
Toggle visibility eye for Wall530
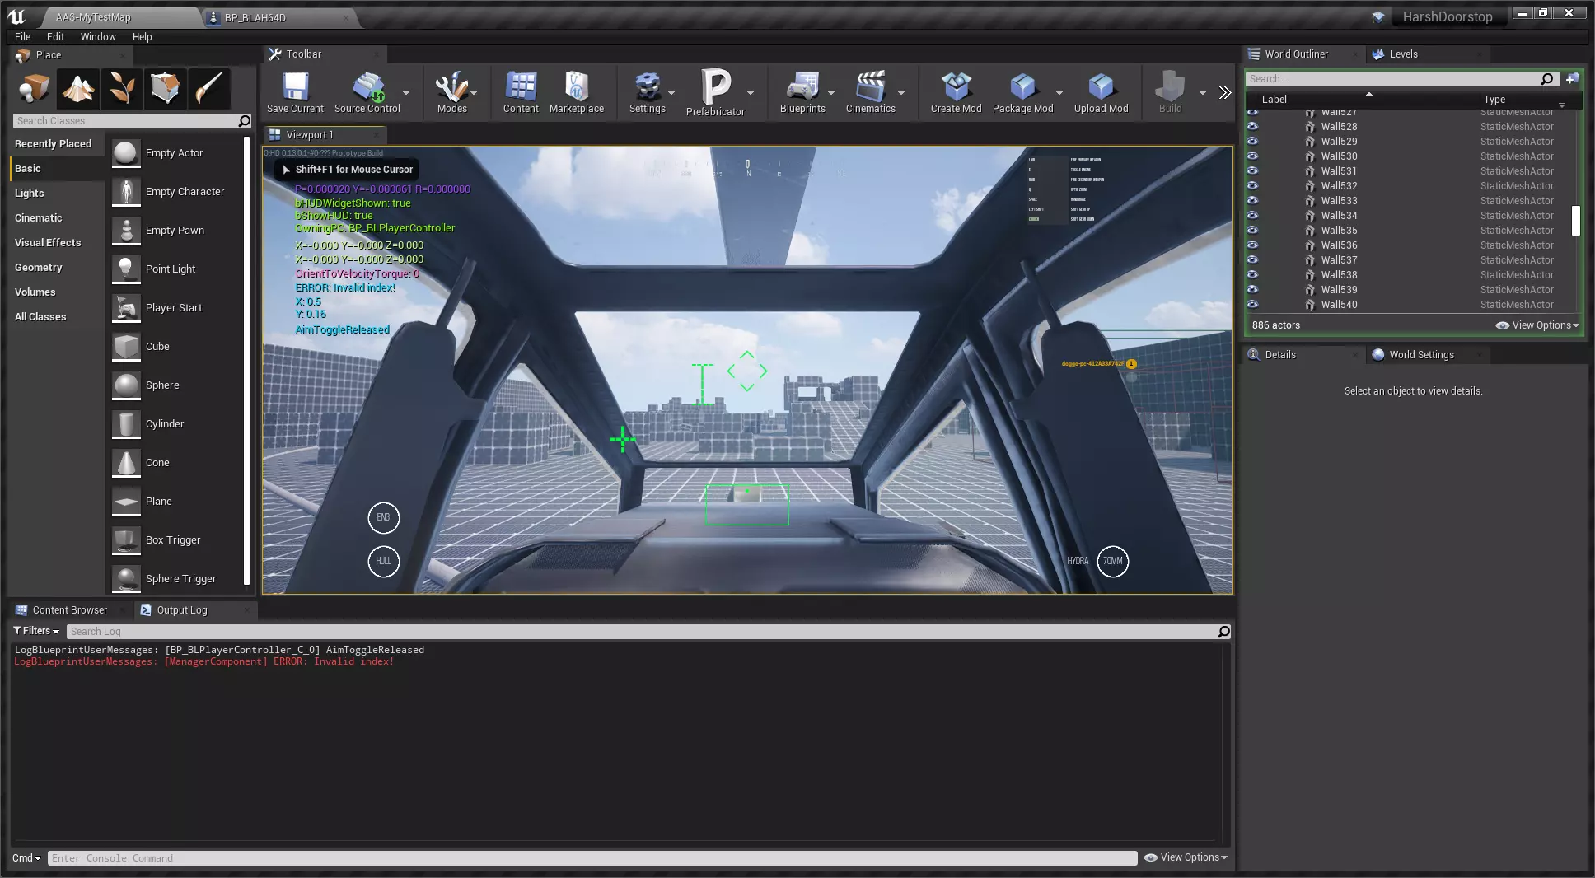[x=1252, y=156]
